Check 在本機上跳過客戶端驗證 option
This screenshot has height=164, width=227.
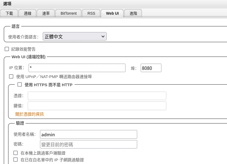click(x=16, y=153)
